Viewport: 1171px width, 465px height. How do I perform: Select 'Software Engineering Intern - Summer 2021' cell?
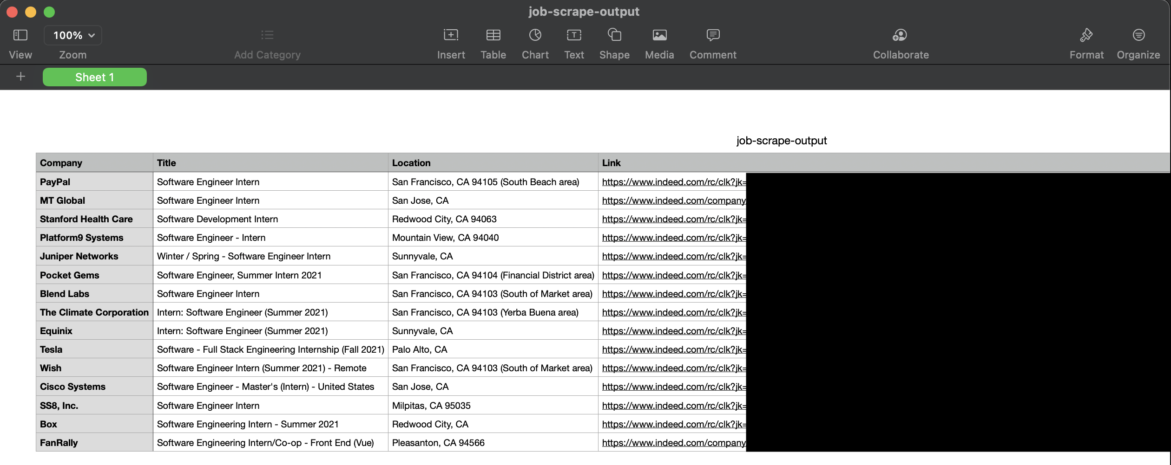click(x=270, y=424)
